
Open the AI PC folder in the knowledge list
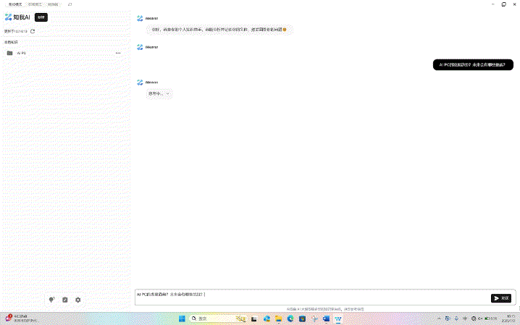pos(22,53)
